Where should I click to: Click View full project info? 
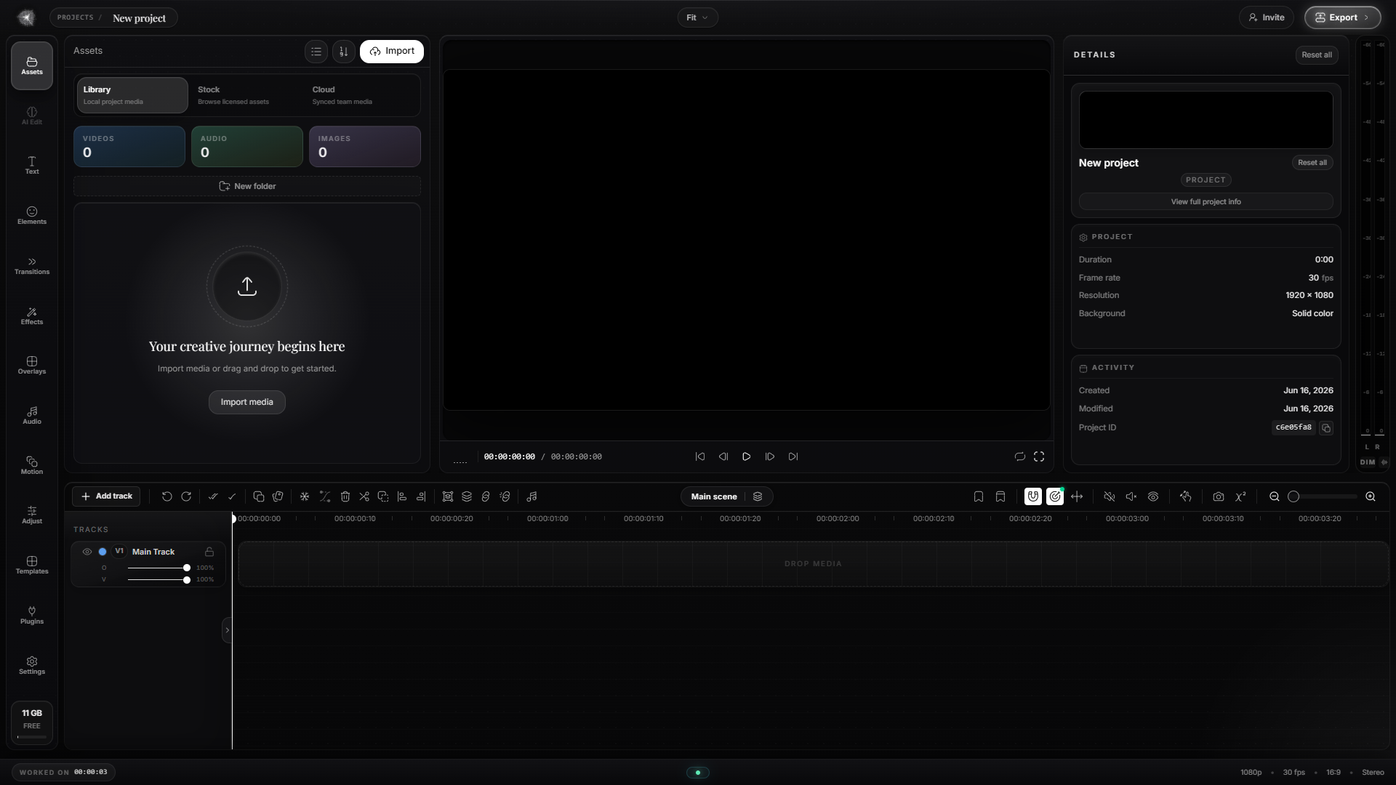pyautogui.click(x=1206, y=202)
